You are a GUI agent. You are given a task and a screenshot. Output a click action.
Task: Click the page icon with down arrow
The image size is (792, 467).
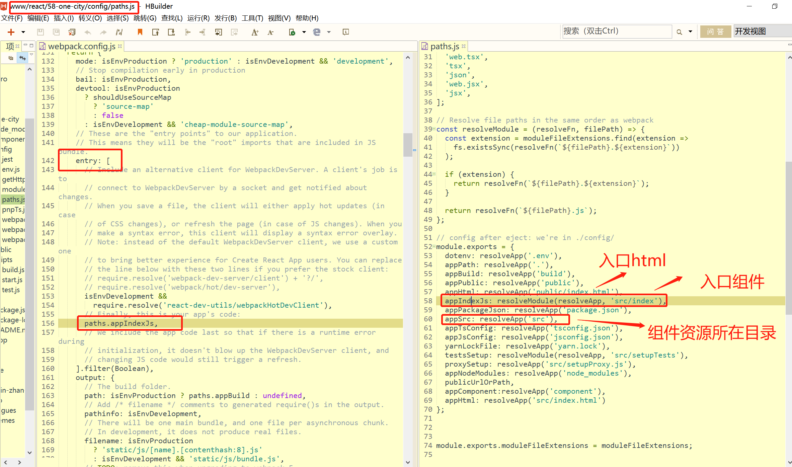point(171,32)
